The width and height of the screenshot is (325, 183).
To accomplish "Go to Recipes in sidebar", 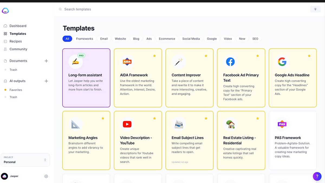I will (x=15, y=41).
